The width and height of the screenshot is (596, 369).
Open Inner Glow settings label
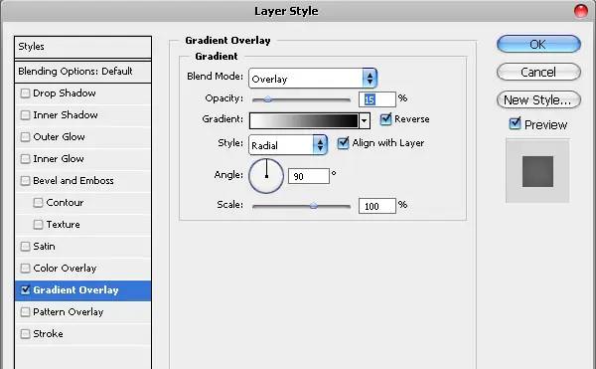(59, 158)
